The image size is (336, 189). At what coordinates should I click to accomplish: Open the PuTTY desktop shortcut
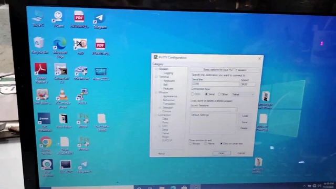point(82,97)
